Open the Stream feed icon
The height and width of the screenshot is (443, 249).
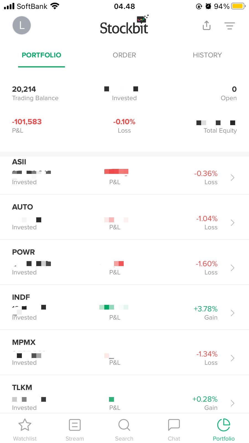[75, 425]
